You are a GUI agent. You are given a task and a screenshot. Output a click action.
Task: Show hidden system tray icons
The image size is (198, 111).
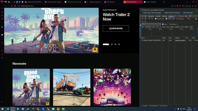176,109
